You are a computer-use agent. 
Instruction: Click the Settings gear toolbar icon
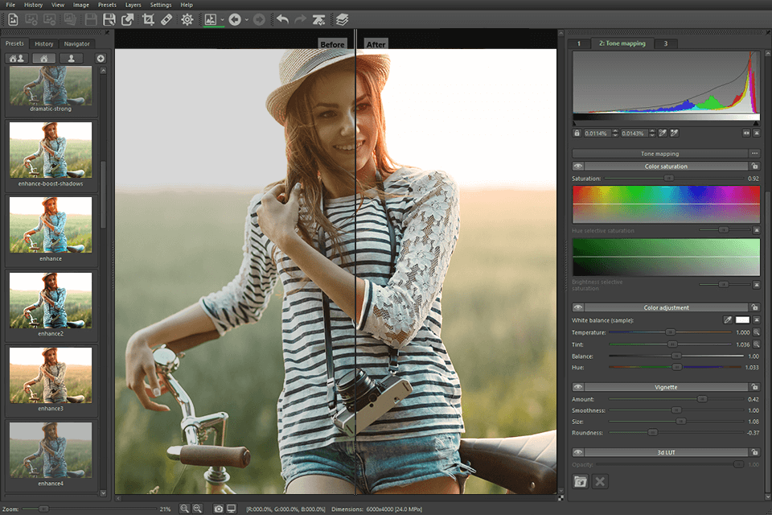point(187,19)
